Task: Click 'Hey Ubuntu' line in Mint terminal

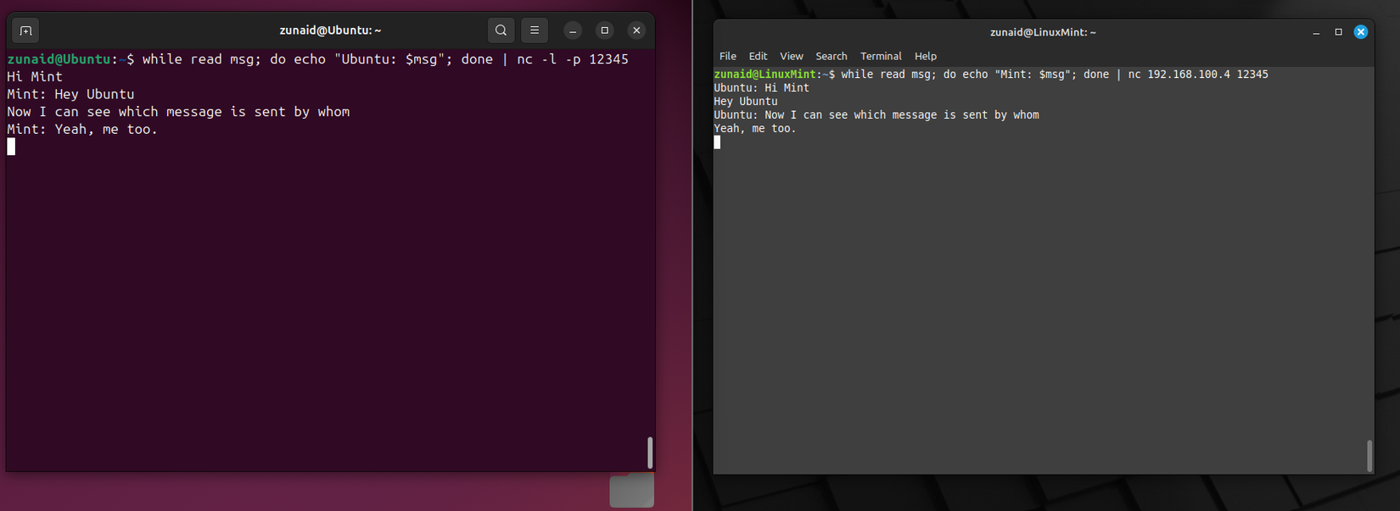Action: (x=746, y=102)
